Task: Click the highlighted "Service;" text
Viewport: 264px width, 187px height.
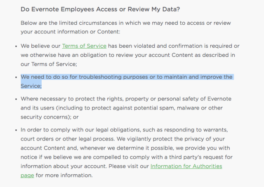Action: tap(31, 86)
